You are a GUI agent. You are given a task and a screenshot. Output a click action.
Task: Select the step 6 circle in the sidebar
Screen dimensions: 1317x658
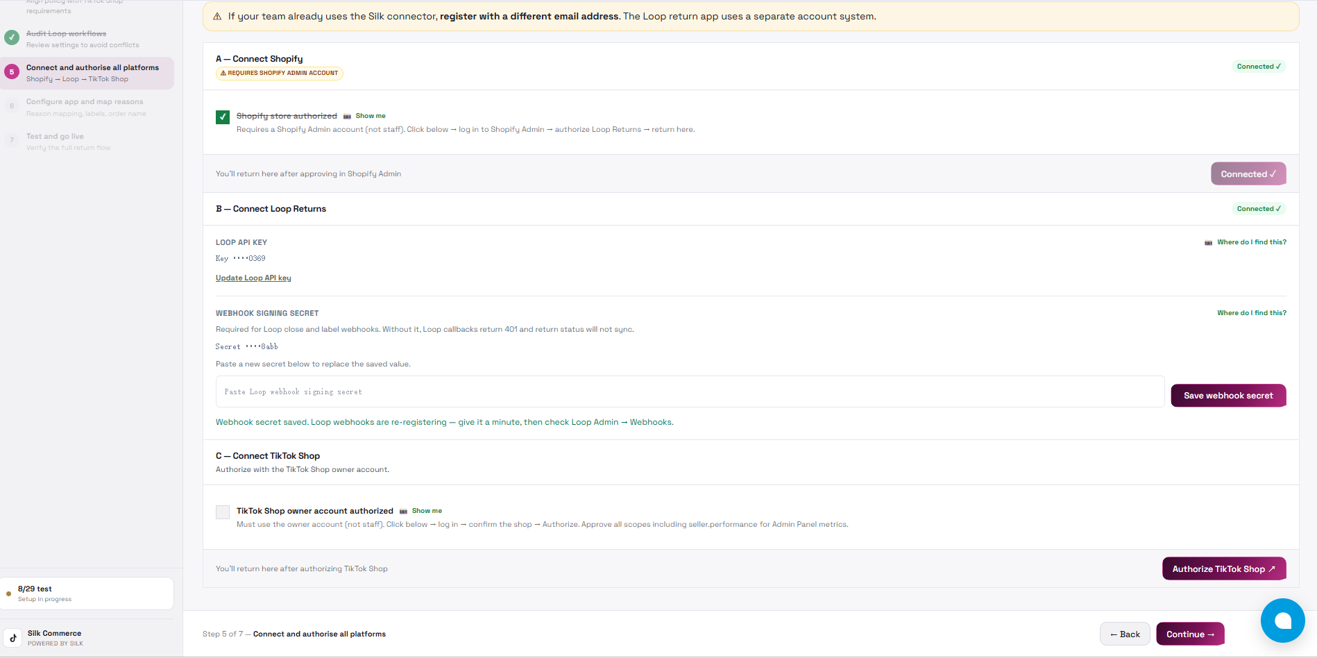coord(12,106)
